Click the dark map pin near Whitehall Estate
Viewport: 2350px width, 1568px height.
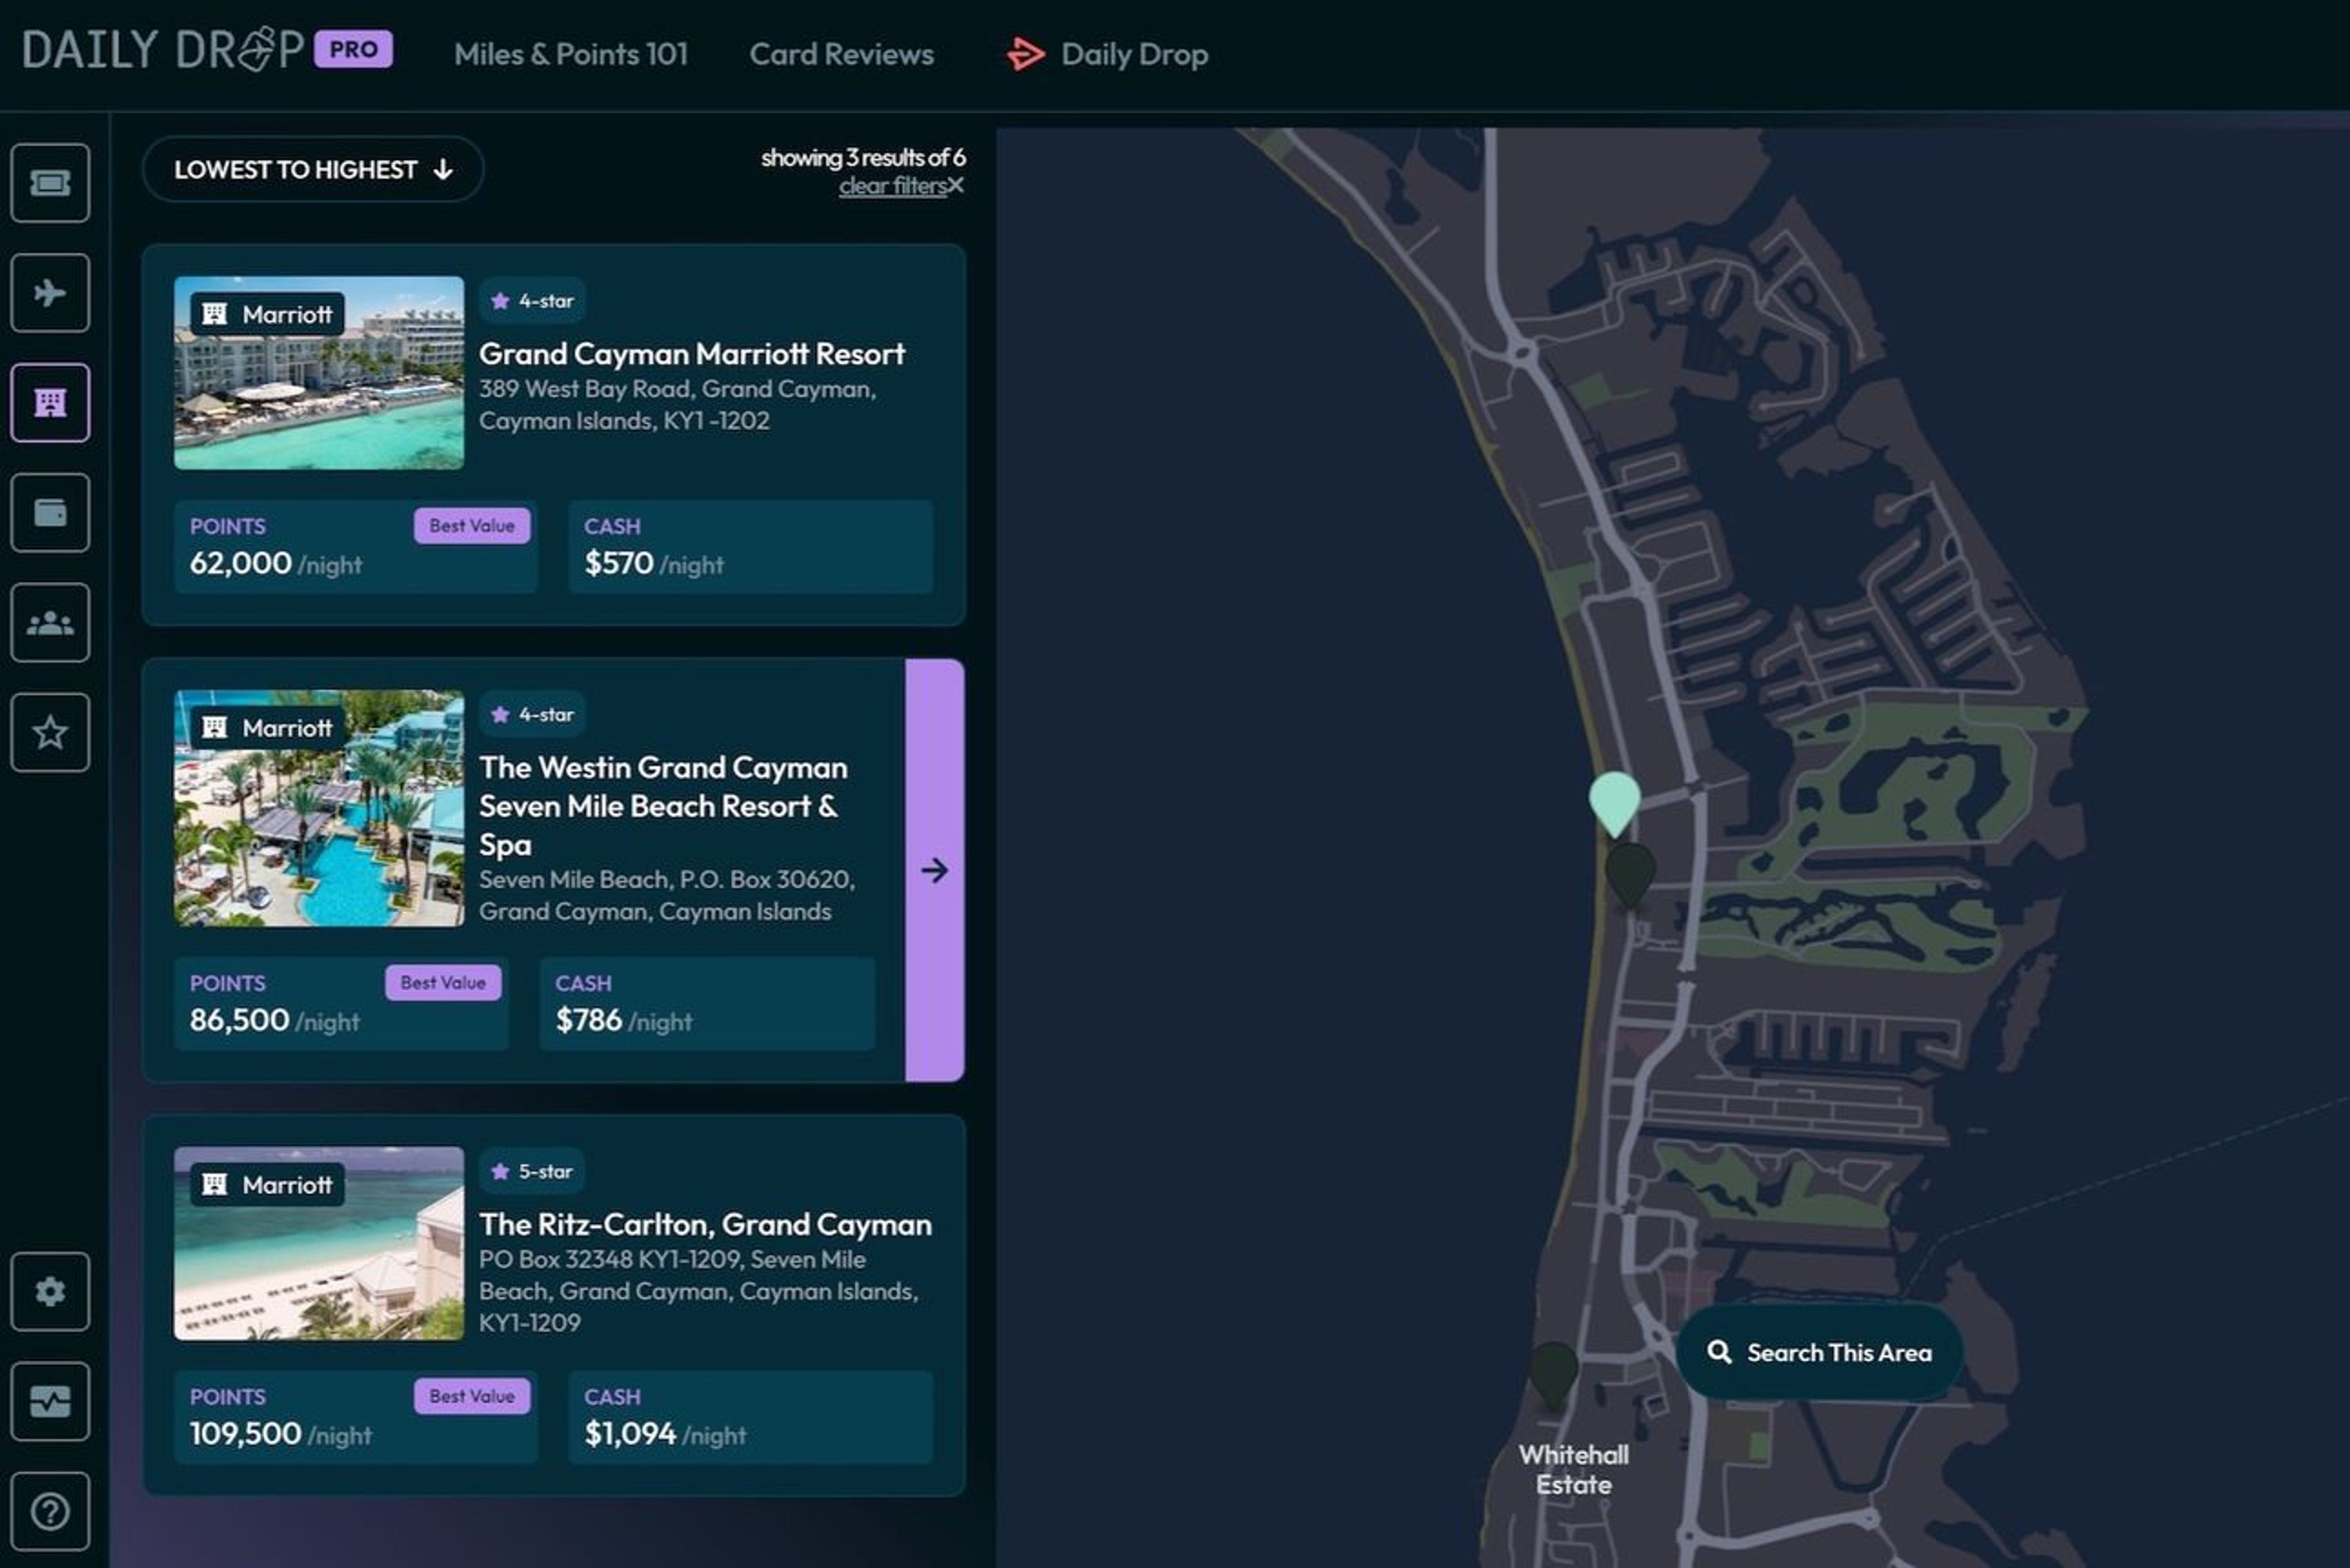pos(1553,1375)
